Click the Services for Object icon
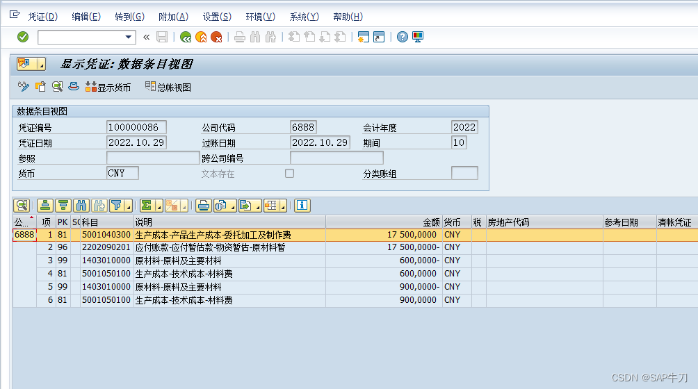The image size is (698, 389). tap(26, 64)
